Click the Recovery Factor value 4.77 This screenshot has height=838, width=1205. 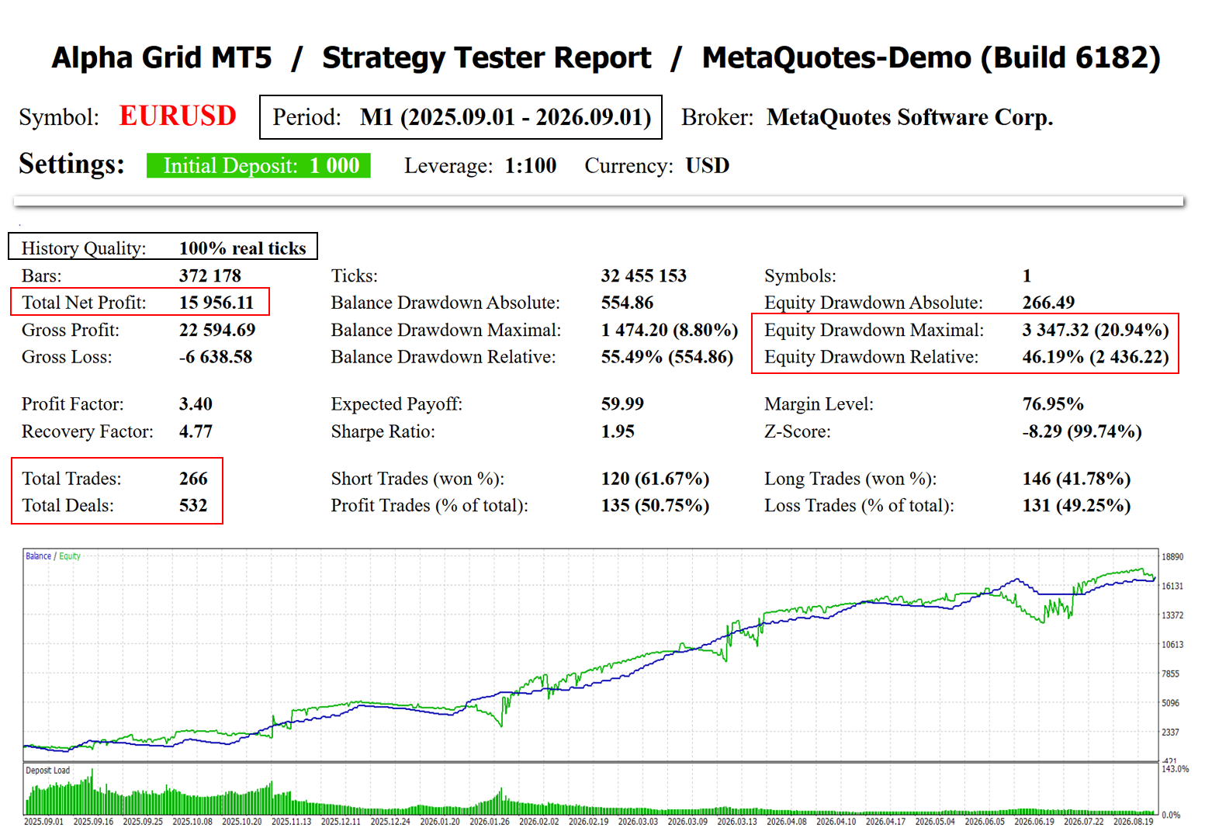196,431
